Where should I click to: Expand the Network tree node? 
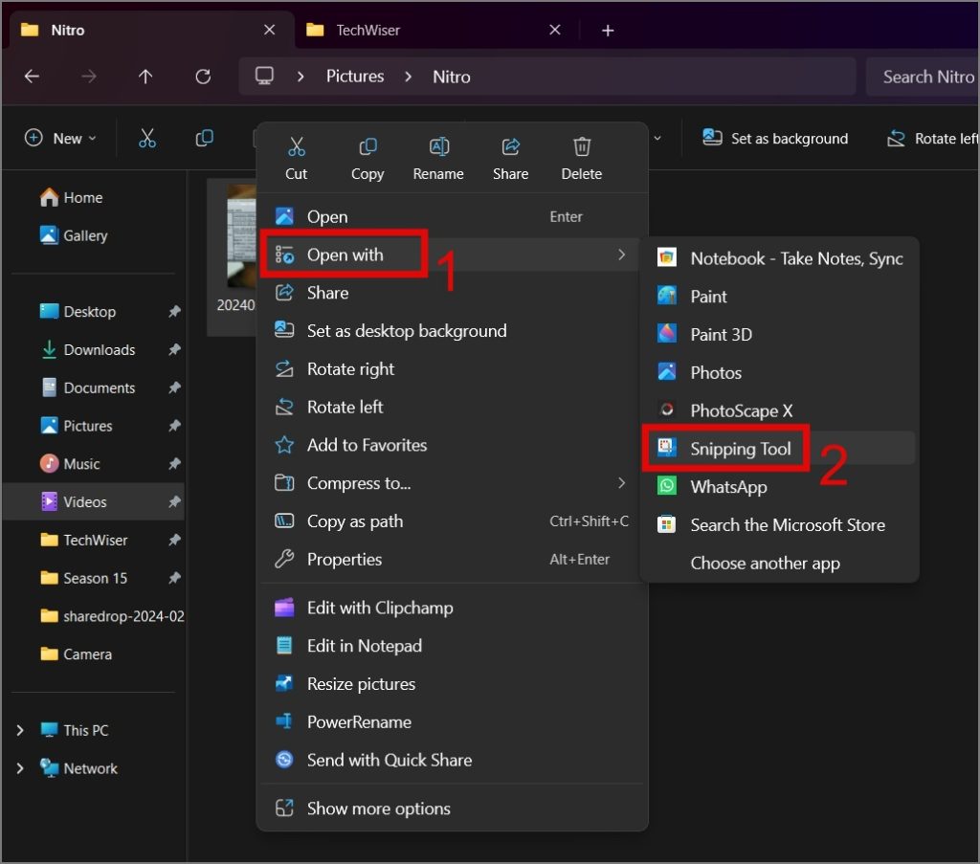click(x=20, y=768)
